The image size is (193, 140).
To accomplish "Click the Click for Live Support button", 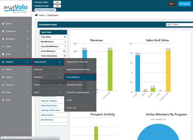I will click(48, 10).
